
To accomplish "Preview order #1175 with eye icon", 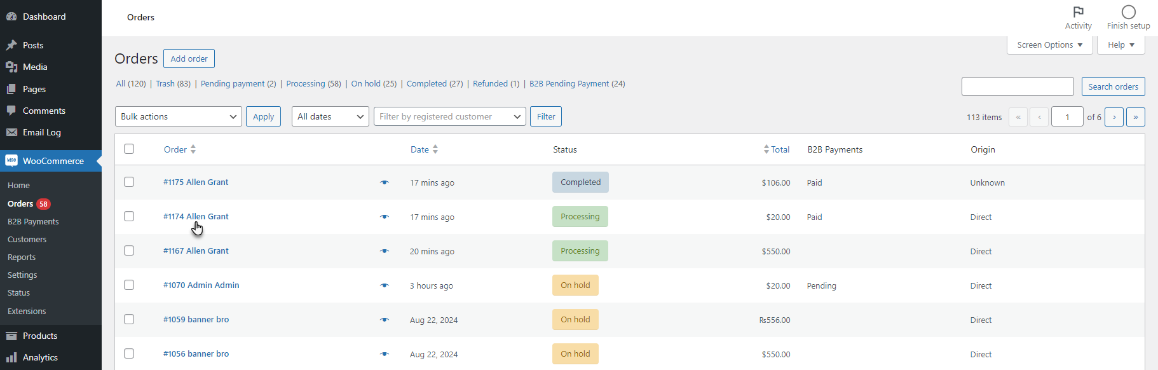I will point(384,182).
